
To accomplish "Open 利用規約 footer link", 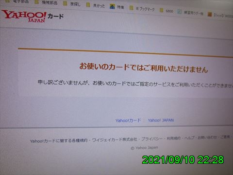I will click(x=174, y=138).
